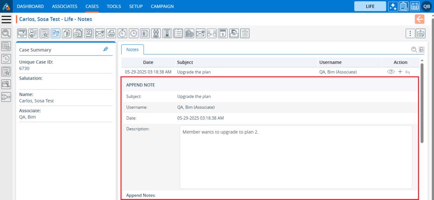The width and height of the screenshot is (434, 200).
Task: Select the Notes tab
Action: tap(132, 49)
